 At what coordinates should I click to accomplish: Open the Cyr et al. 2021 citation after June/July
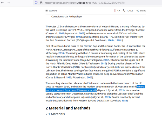coord(107,97)
